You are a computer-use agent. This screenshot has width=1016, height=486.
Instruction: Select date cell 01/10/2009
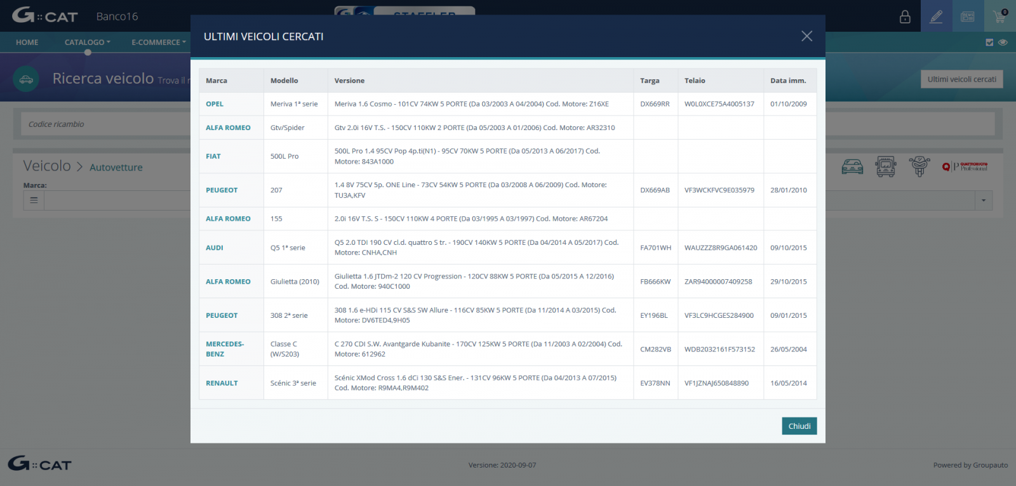click(x=789, y=104)
